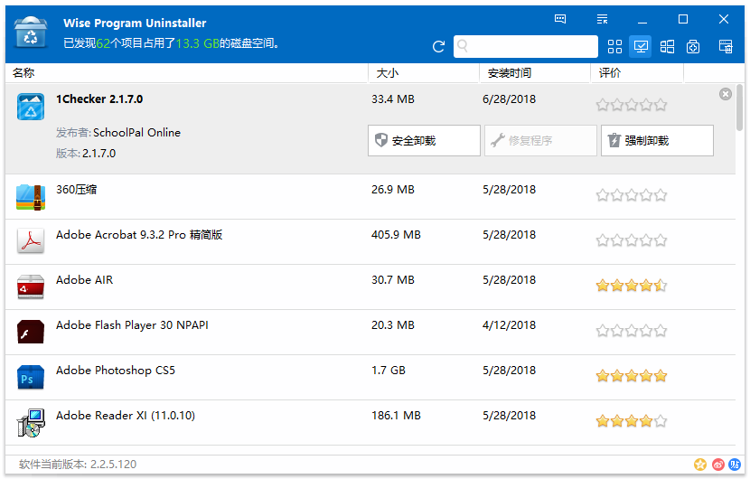750x479 pixels.
Task: Click the blue Tieba icon in status bar
Action: [736, 465]
